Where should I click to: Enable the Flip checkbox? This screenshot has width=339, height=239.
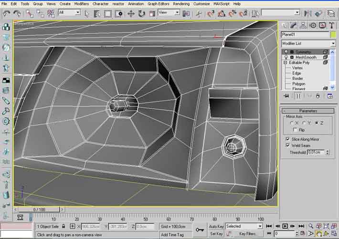(295, 130)
